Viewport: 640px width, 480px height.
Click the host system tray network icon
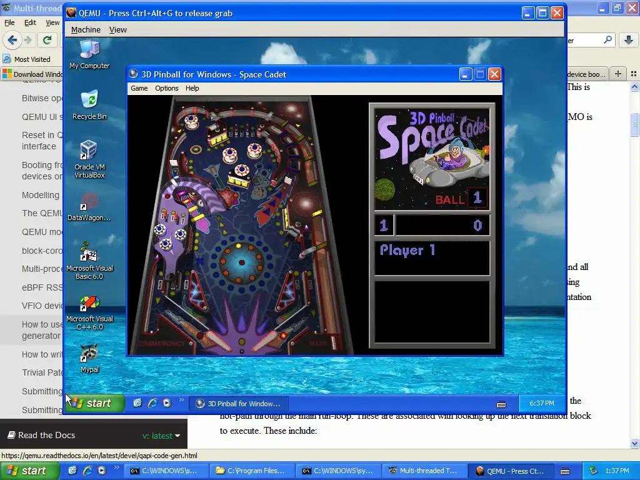tap(593, 471)
